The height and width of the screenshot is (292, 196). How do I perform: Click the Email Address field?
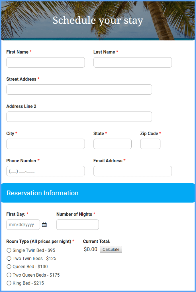coord(132,171)
